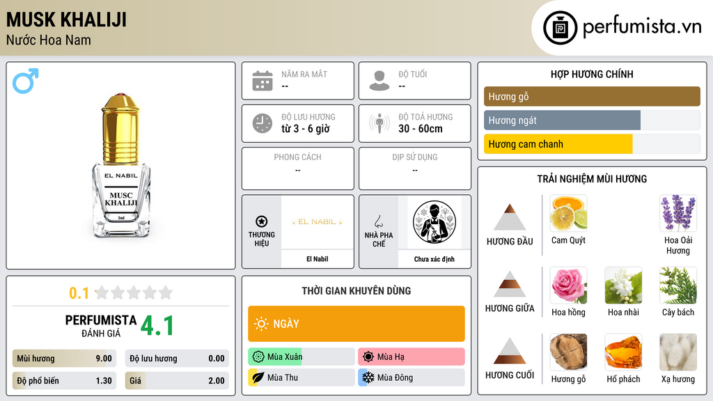Click the Giá 2.00 score bar
Image resolution: width=713 pixels, height=401 pixels.
coord(177,381)
